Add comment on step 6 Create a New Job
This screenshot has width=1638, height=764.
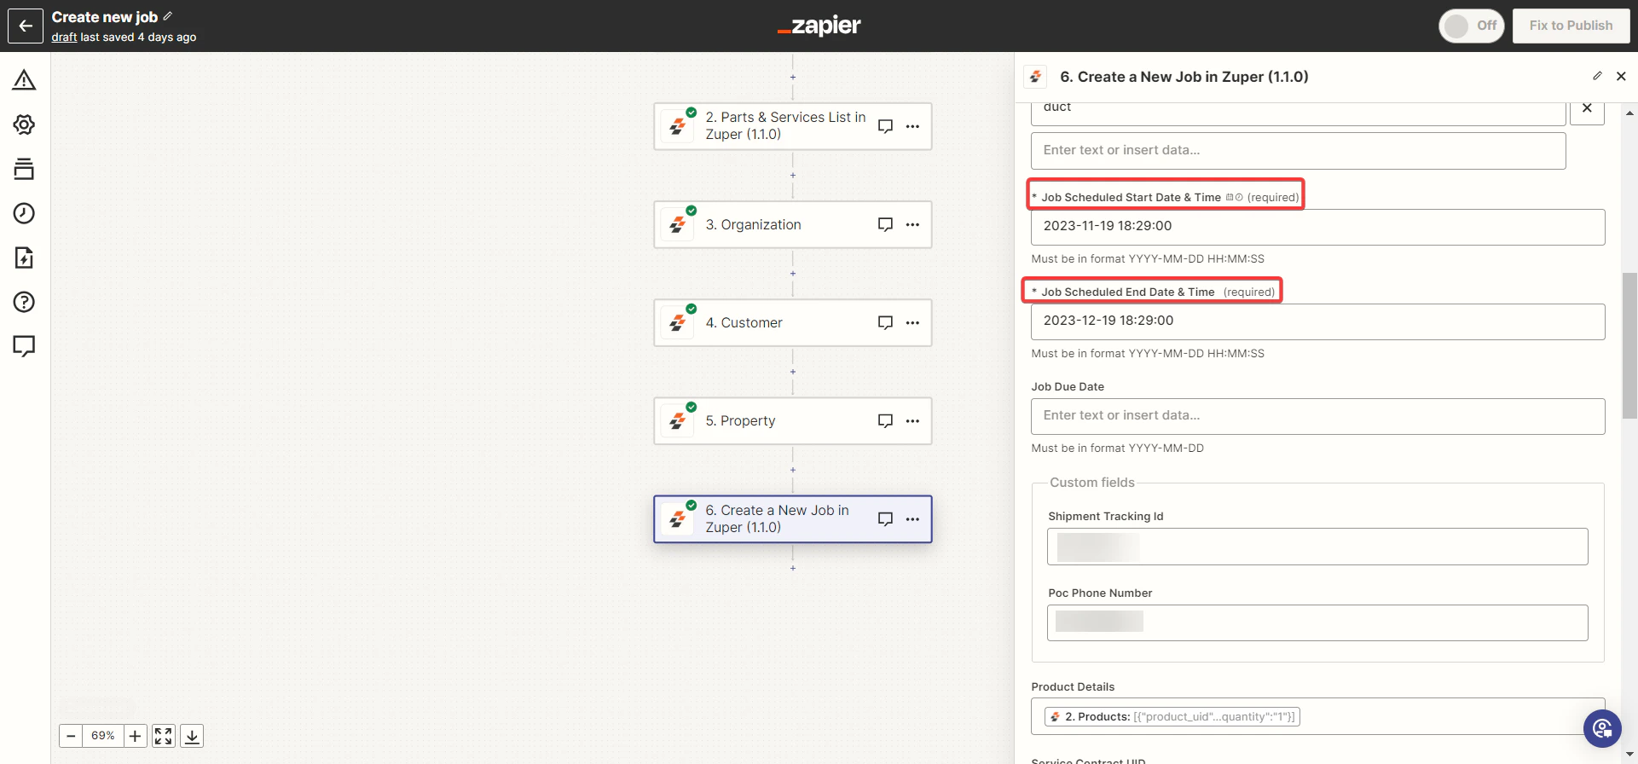click(885, 518)
